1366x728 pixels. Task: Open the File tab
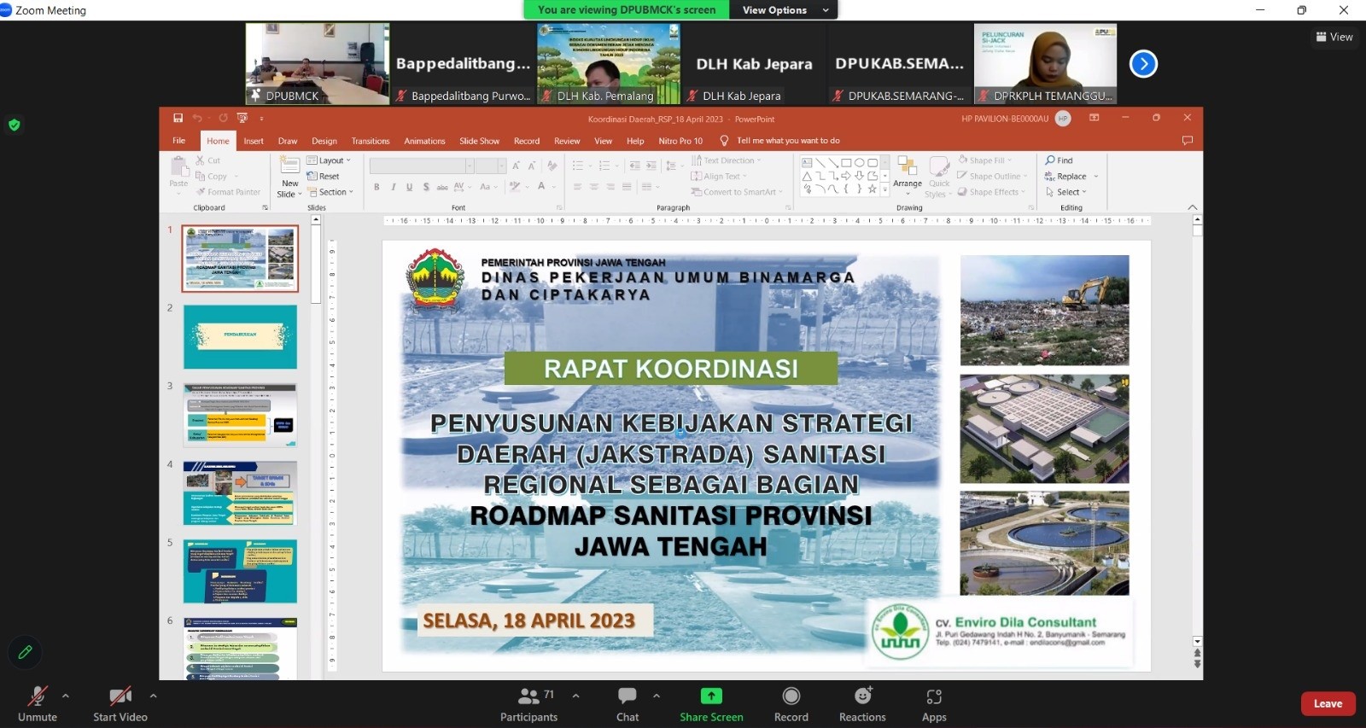[x=179, y=141]
